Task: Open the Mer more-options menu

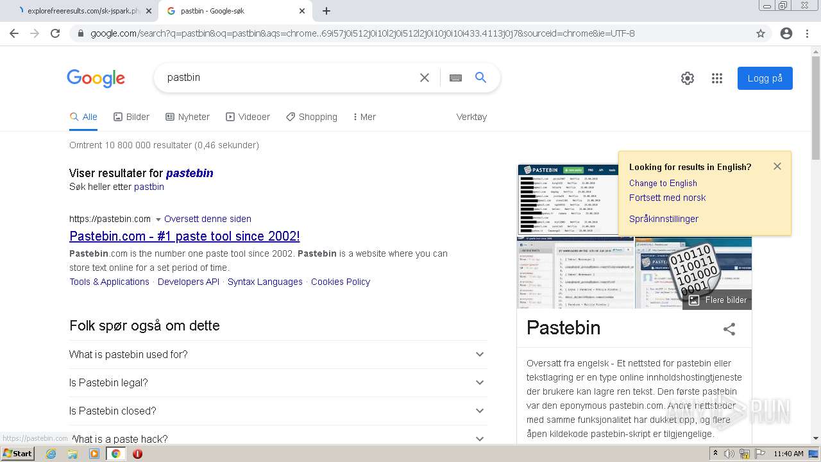Action: (x=364, y=117)
